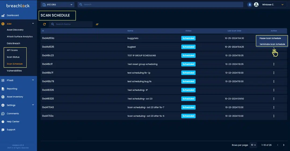290x151 pixels.
Task: Open Scan Schedule menu item
Action: (x=15, y=64)
